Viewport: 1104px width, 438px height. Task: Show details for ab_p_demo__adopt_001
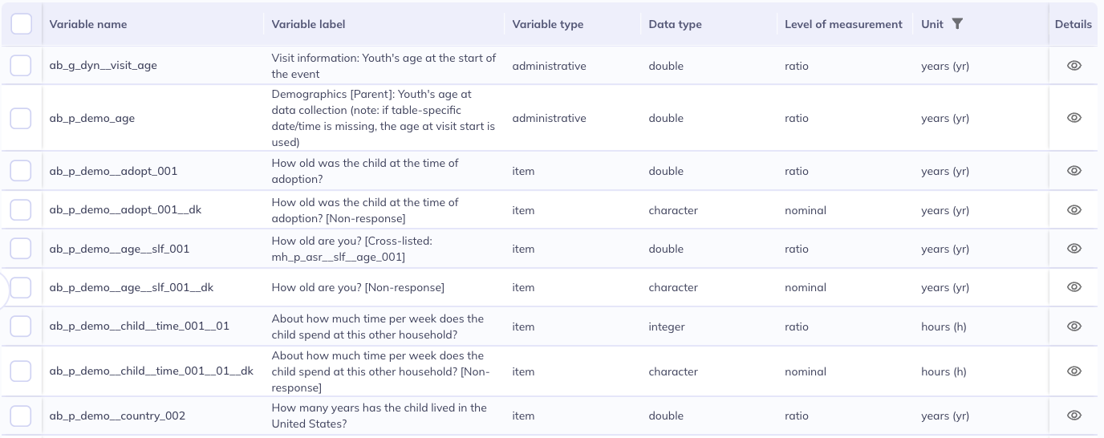tap(1074, 171)
